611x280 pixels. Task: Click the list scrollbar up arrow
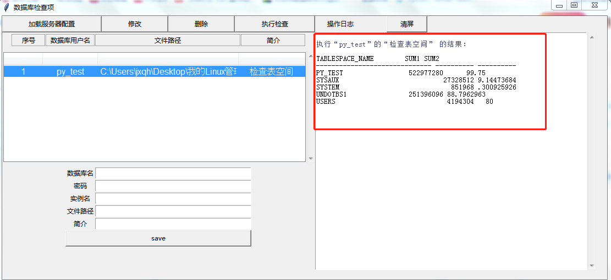pyautogui.click(x=311, y=56)
